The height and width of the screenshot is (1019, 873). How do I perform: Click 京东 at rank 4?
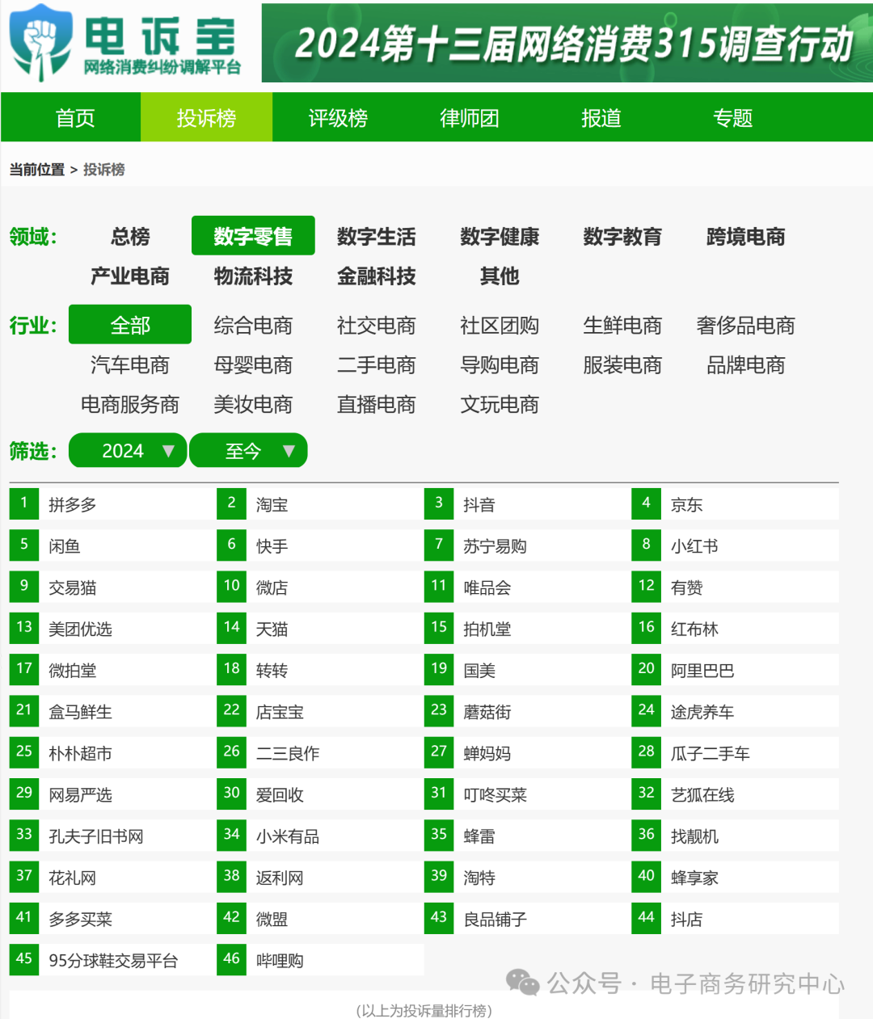[x=686, y=504]
